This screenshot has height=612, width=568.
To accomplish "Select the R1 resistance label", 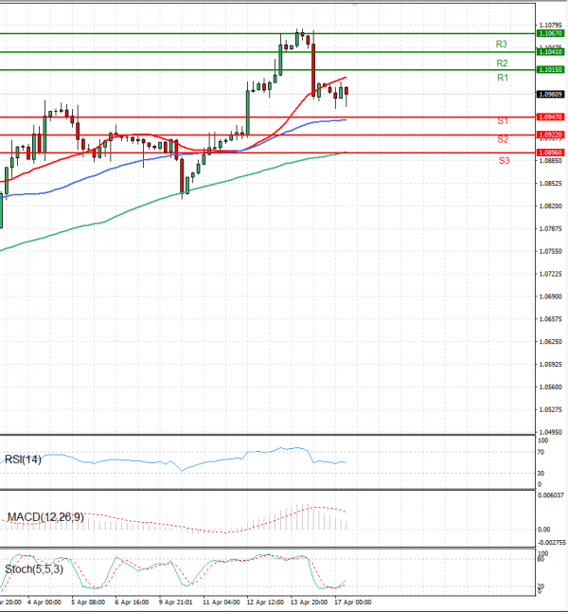I will click(x=503, y=78).
